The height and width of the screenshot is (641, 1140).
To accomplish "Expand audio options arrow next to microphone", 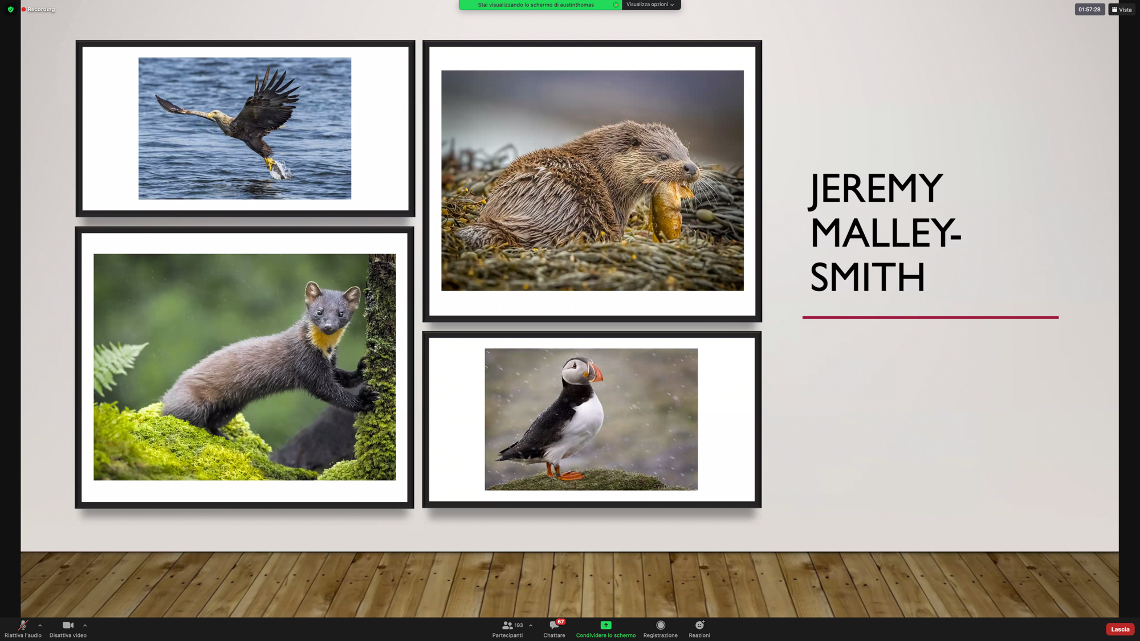I will [x=40, y=626].
